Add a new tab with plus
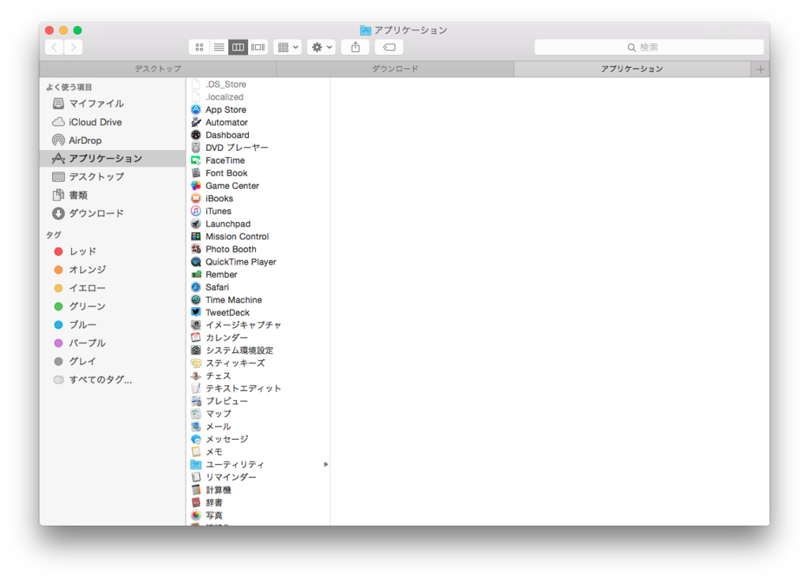Viewport: 809px width, 582px height. pos(761,69)
